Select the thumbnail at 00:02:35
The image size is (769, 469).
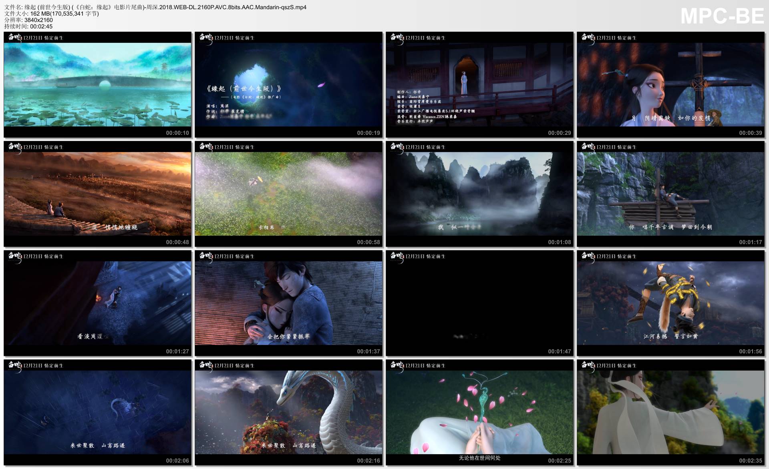click(x=670, y=412)
